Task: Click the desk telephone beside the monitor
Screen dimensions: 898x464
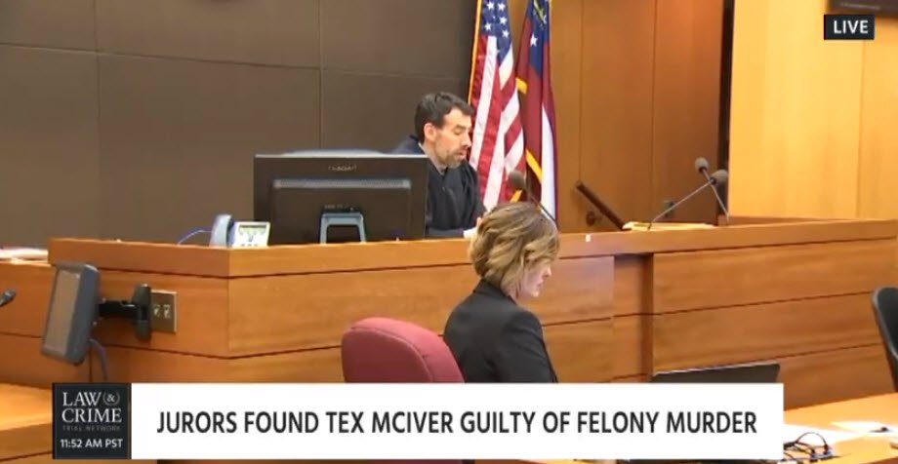Action: tap(239, 231)
